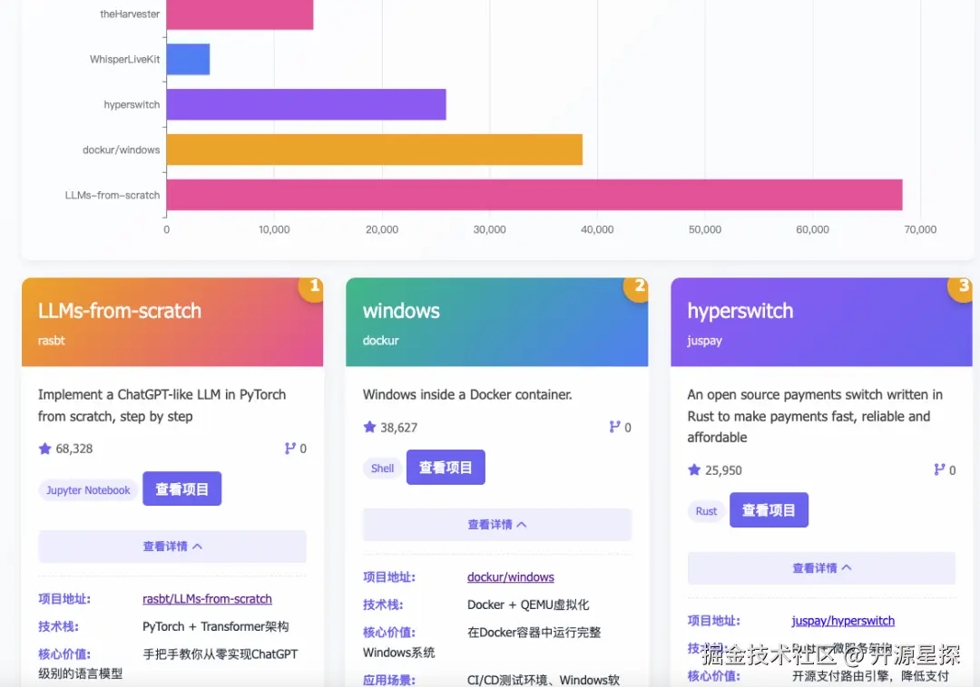Click the hyperswitch card title
The width and height of the screenshot is (980, 687).
tap(740, 311)
